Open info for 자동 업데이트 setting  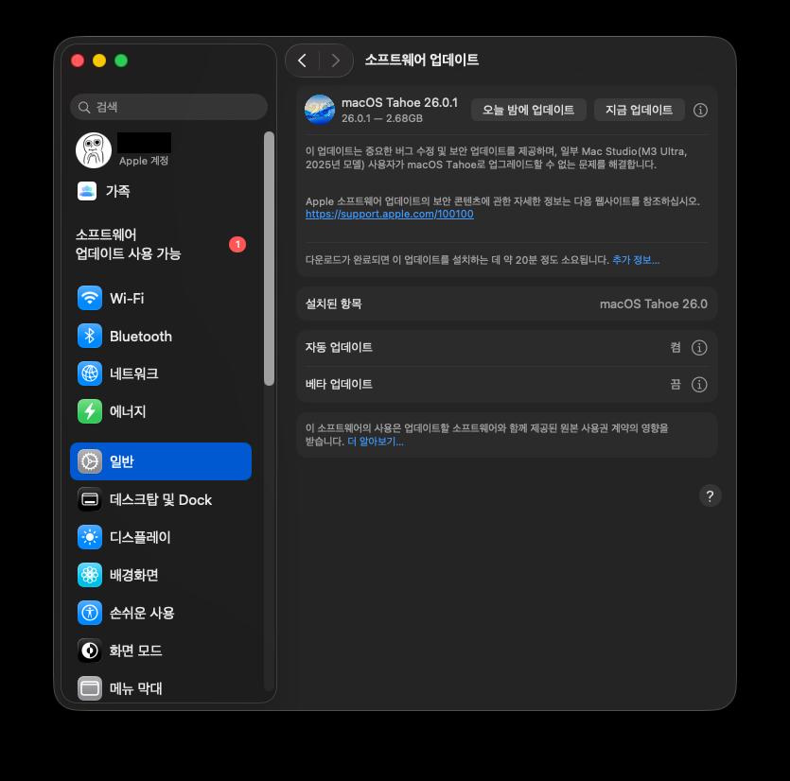point(699,348)
